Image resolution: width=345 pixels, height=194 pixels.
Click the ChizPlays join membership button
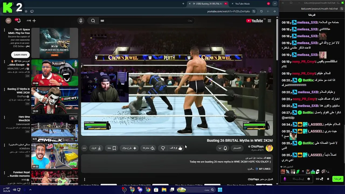click(x=237, y=148)
